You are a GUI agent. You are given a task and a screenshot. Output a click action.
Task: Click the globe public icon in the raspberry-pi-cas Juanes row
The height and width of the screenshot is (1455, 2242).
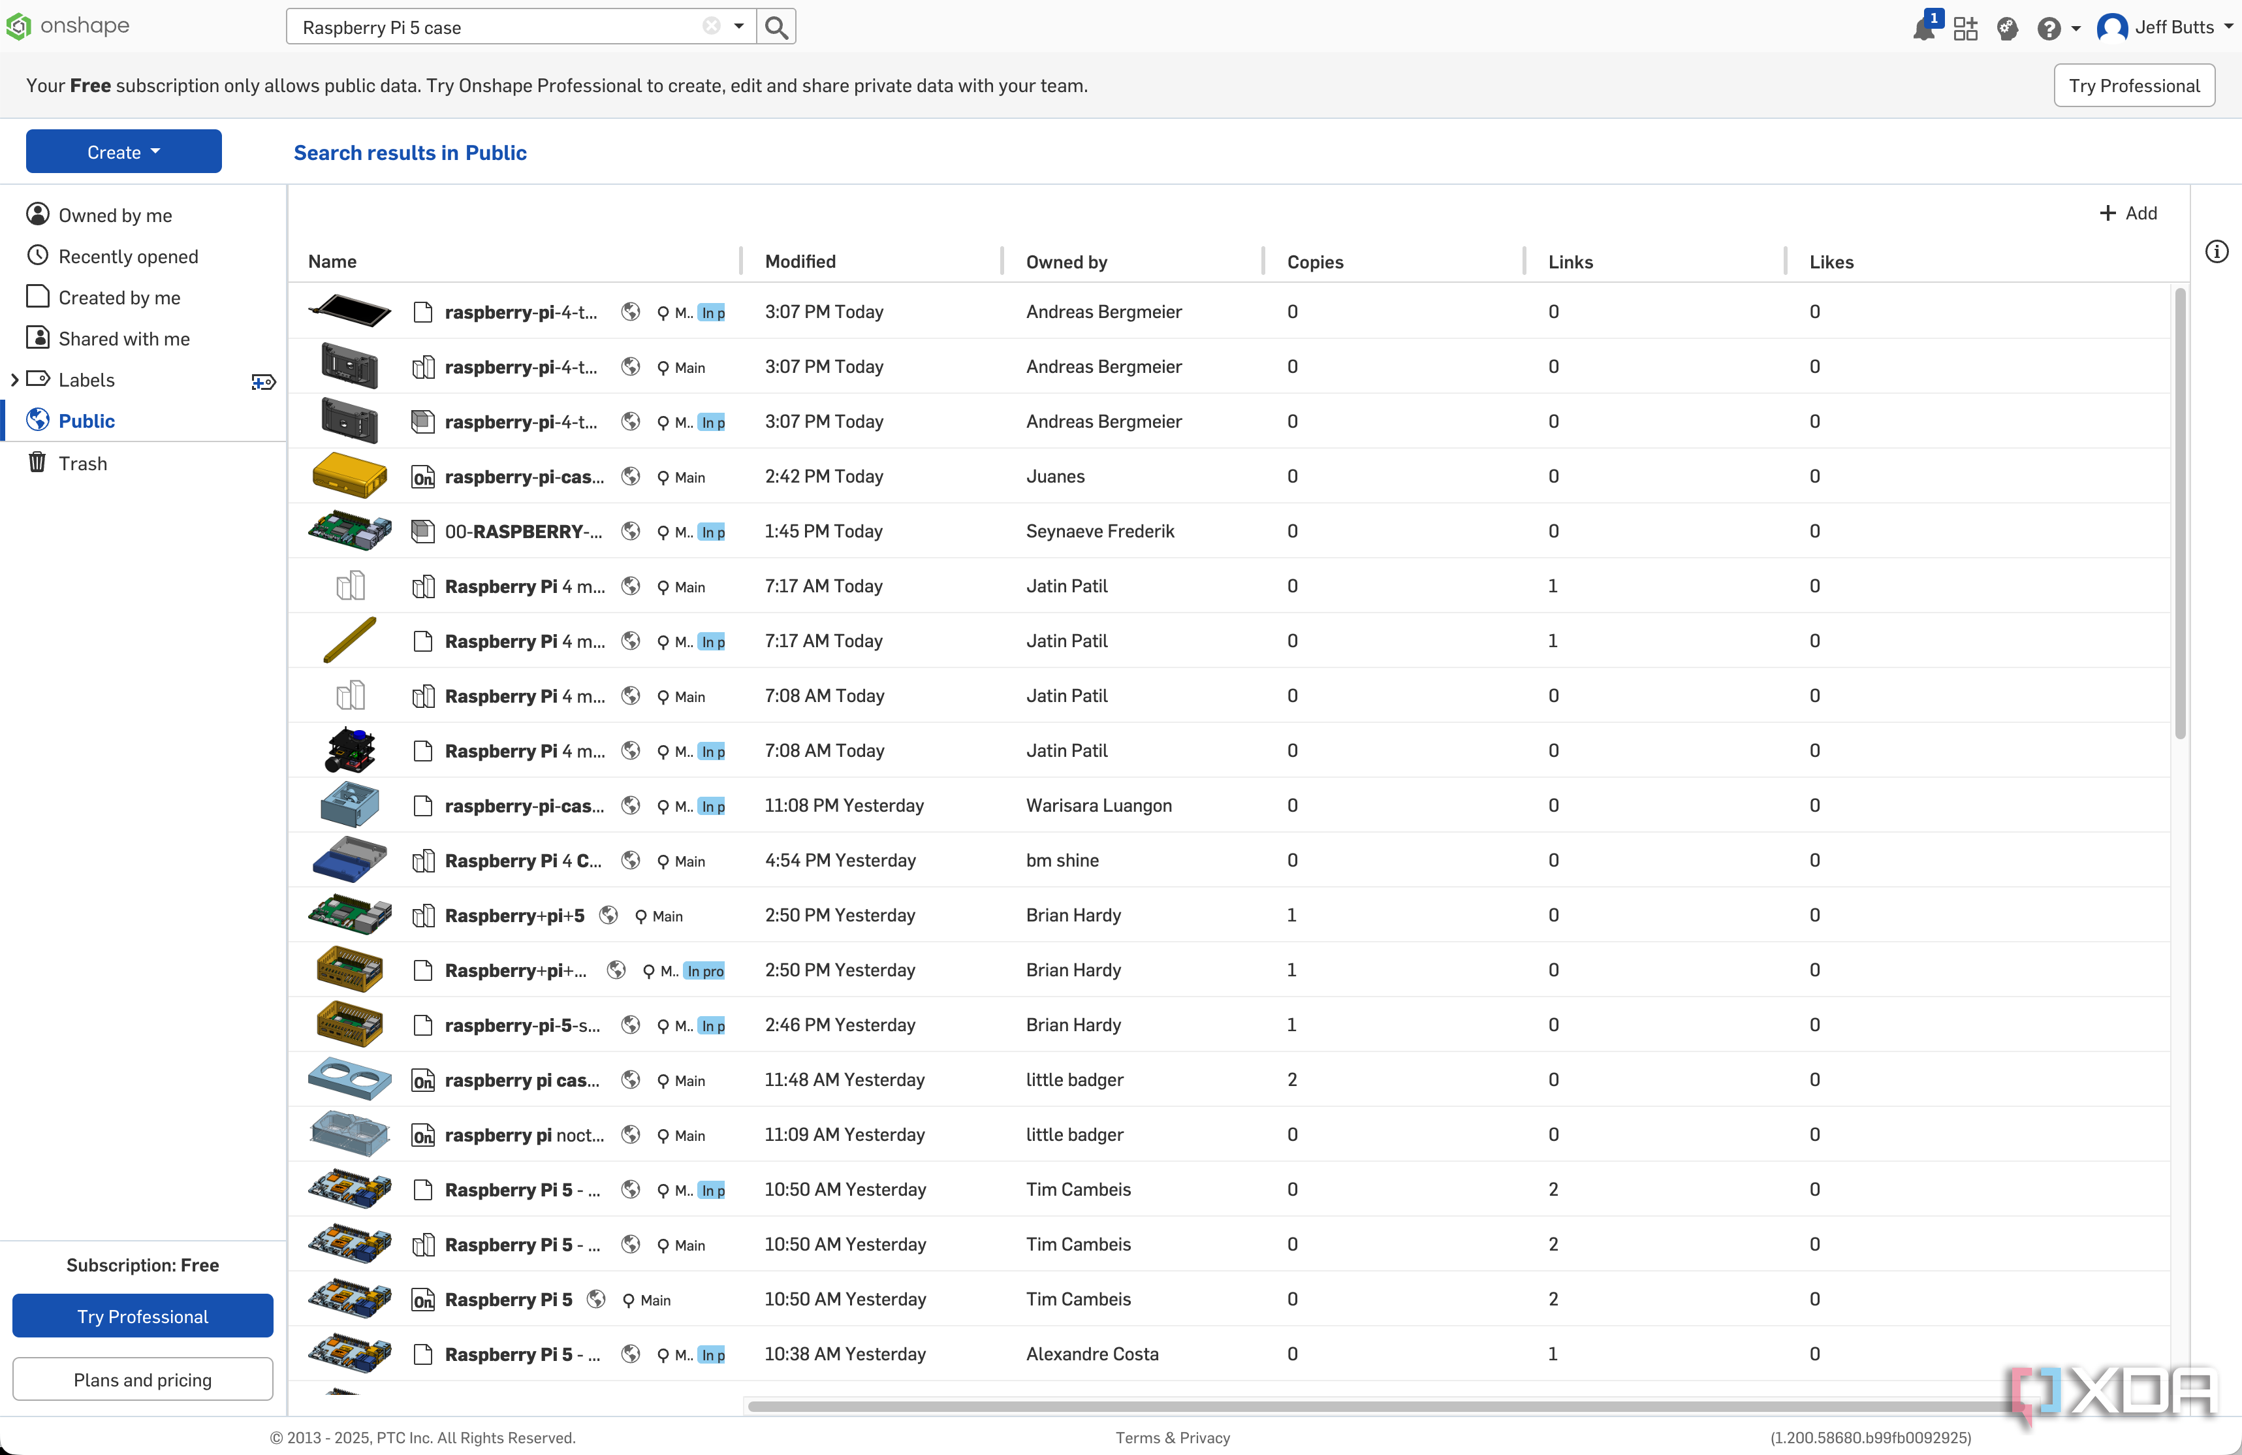tap(631, 476)
